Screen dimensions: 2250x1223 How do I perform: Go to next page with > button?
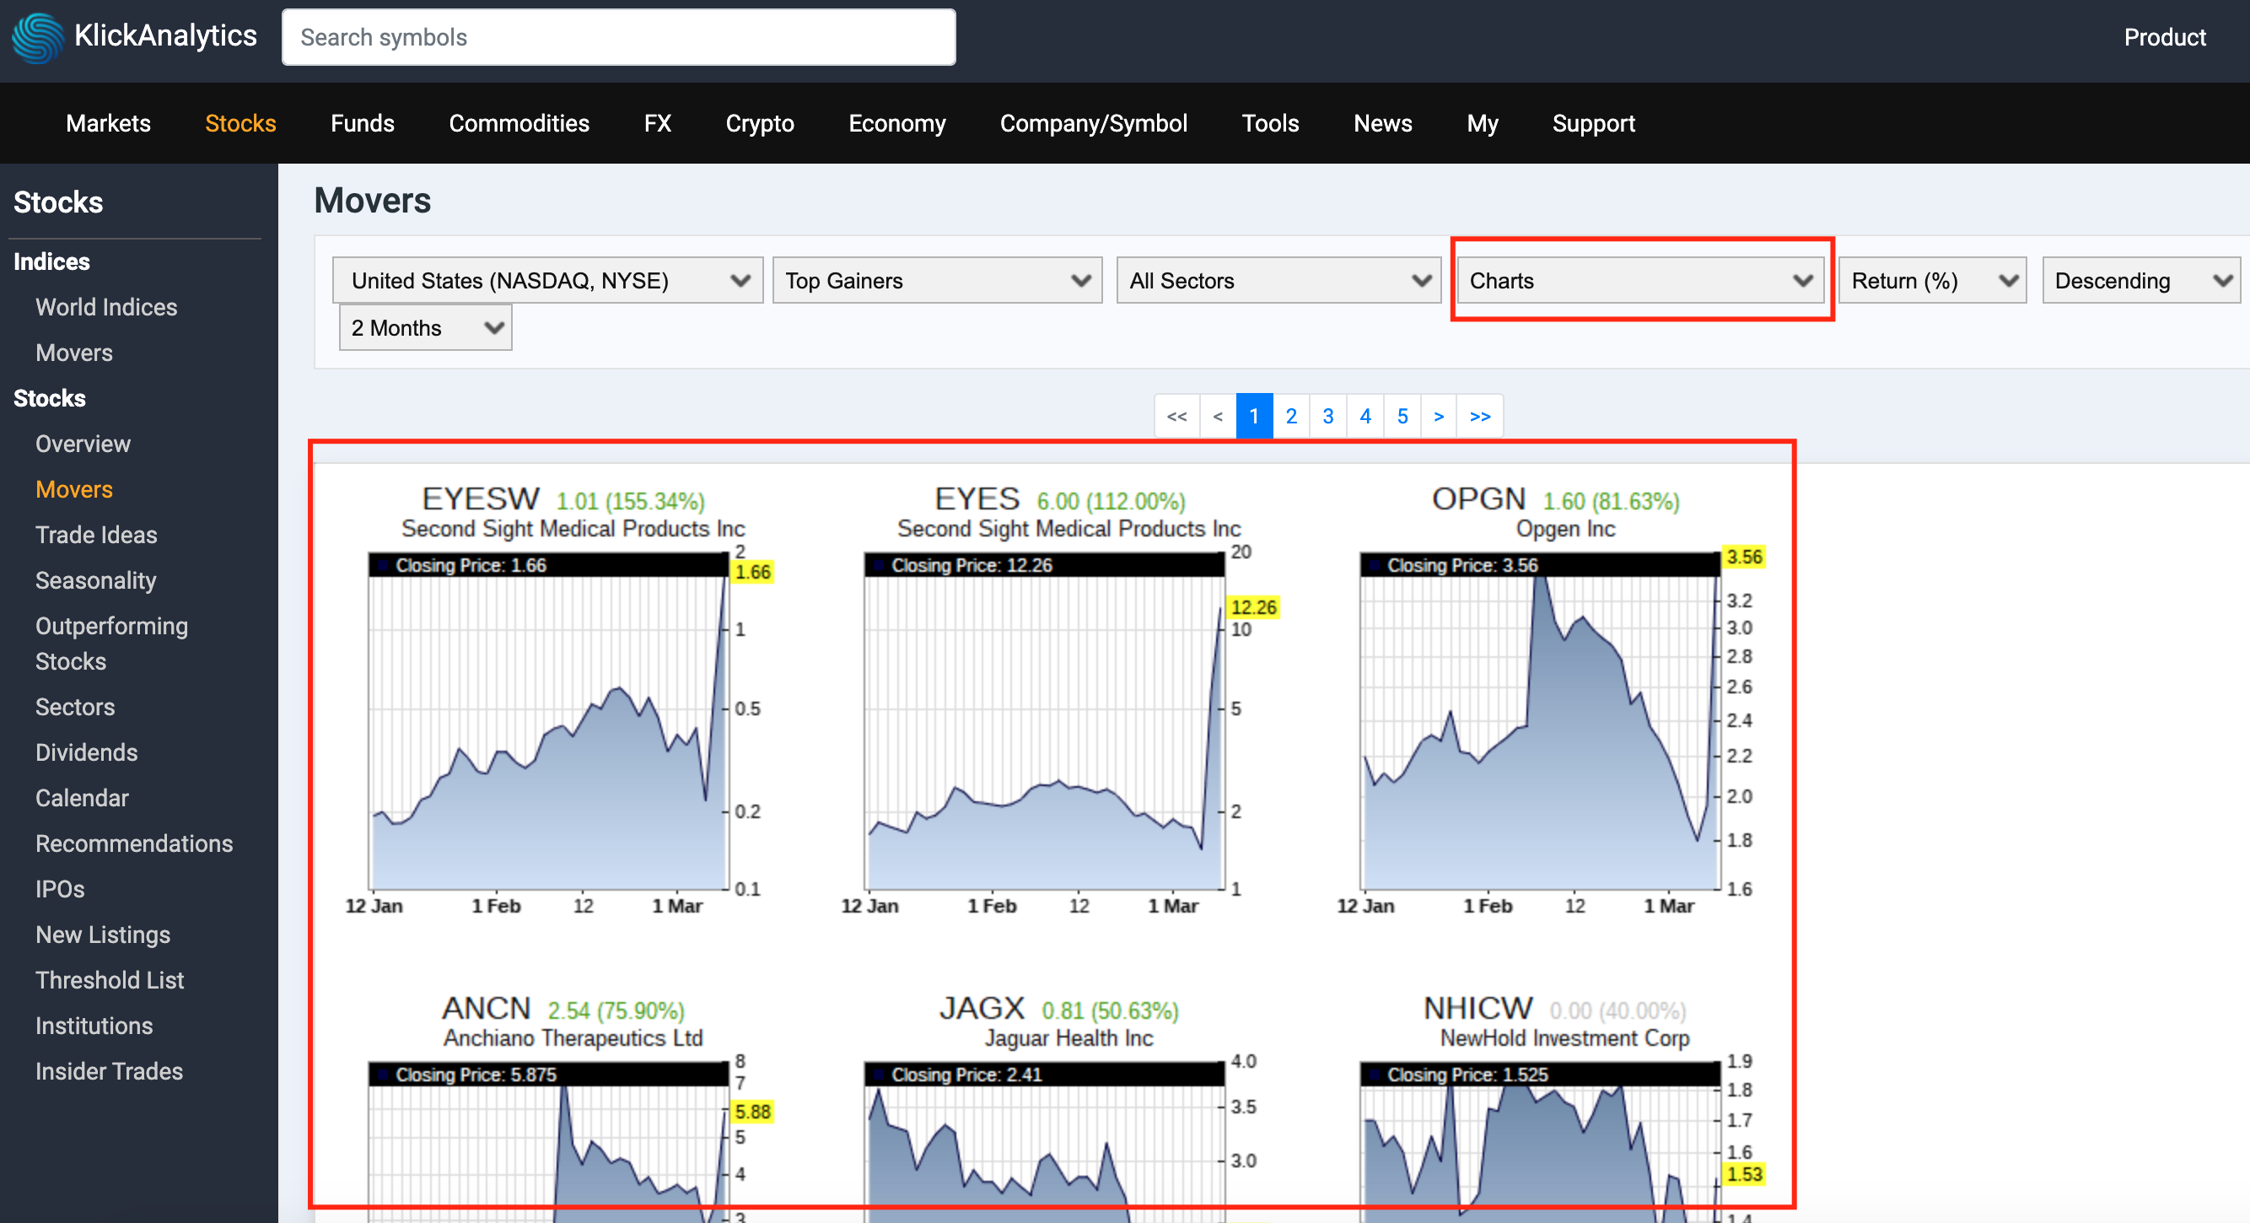[1439, 416]
